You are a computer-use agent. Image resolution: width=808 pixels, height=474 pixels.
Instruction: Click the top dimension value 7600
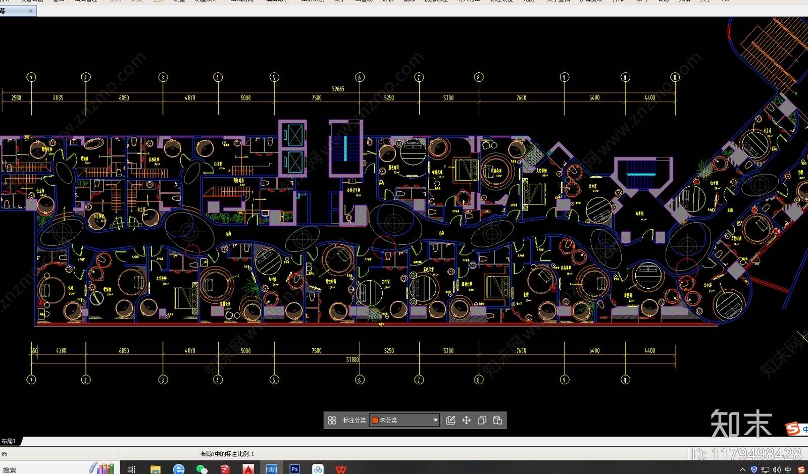(521, 98)
